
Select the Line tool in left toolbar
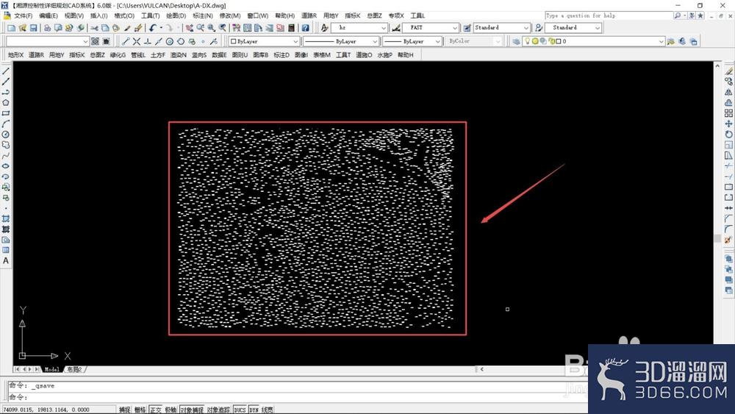tap(6, 71)
